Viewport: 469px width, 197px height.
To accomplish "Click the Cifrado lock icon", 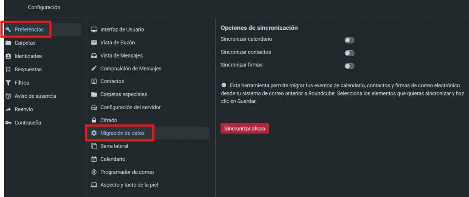I will click(x=94, y=120).
